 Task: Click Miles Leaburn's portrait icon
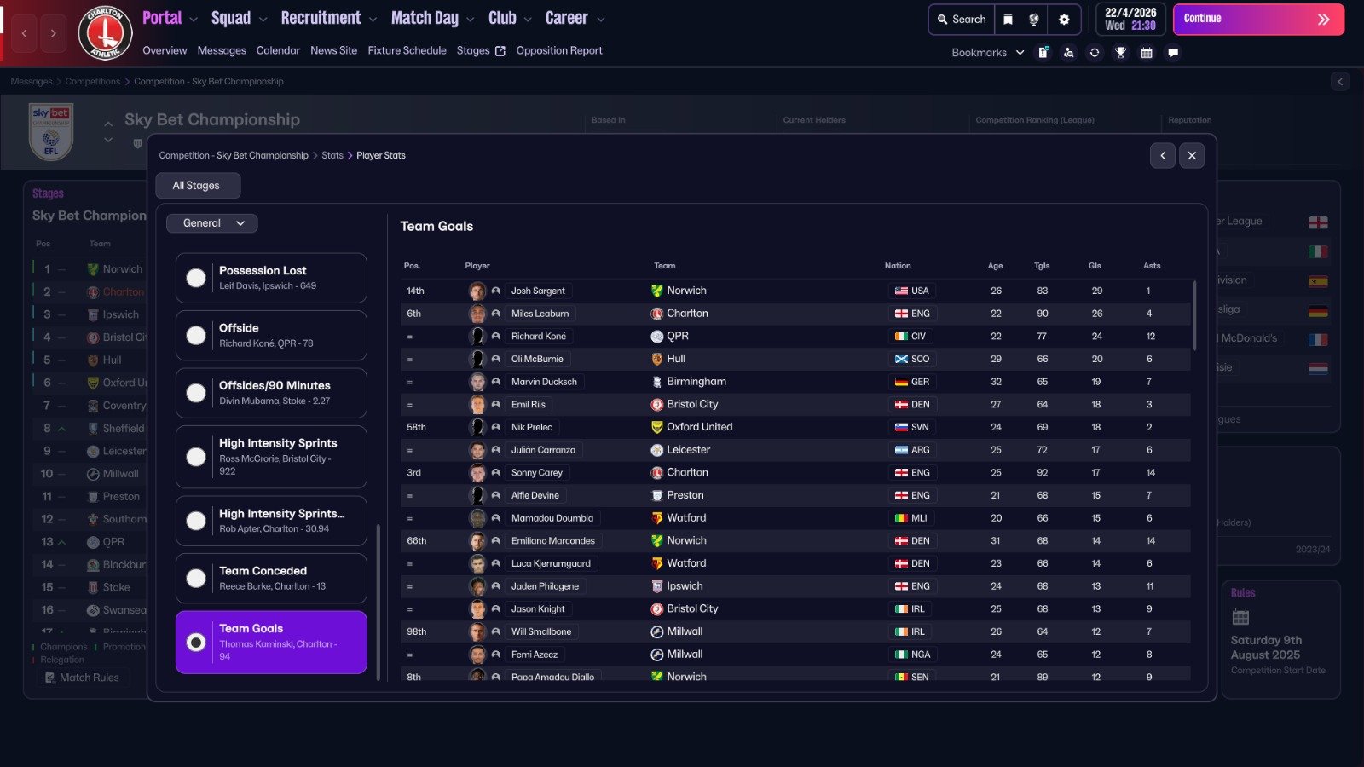tap(477, 314)
